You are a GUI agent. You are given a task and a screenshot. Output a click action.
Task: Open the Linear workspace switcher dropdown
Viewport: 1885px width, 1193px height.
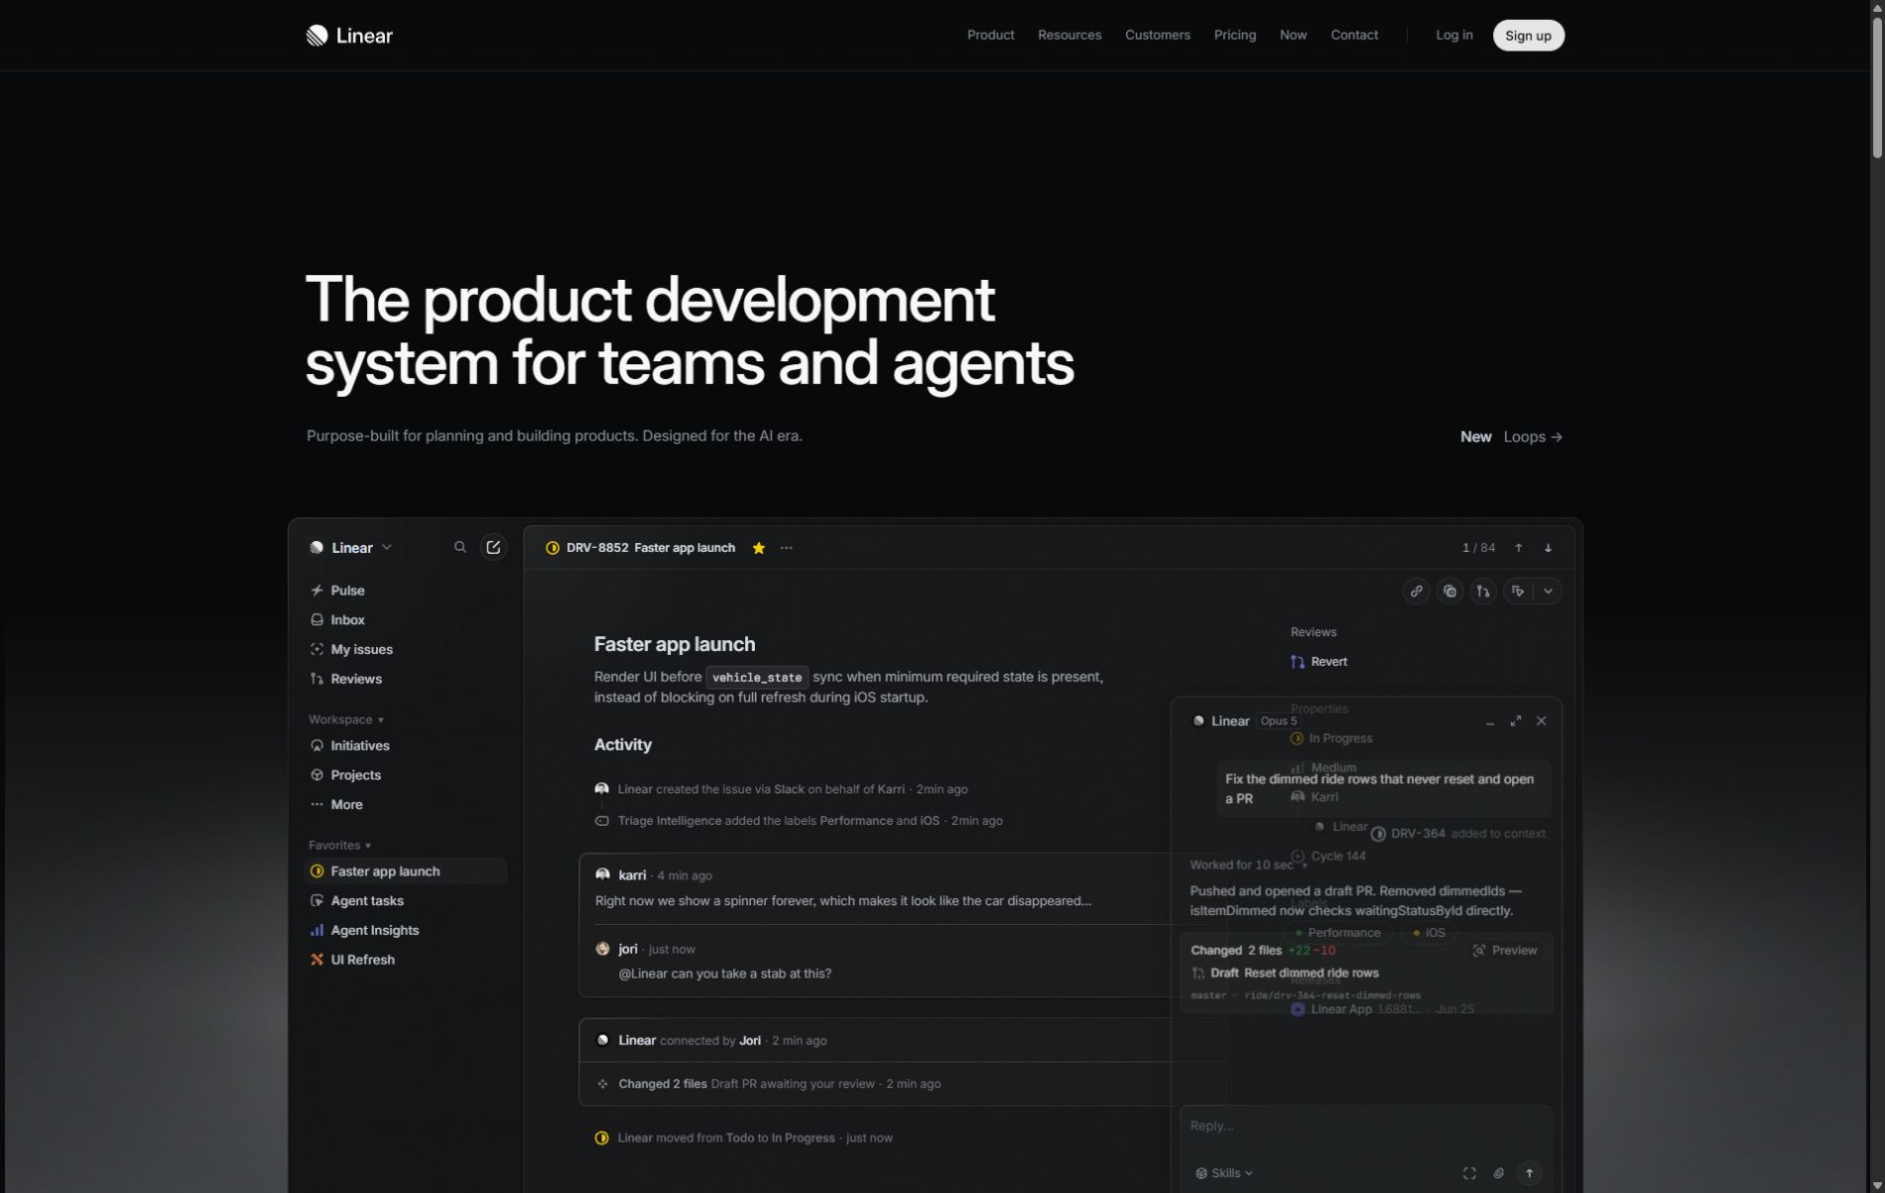point(351,548)
